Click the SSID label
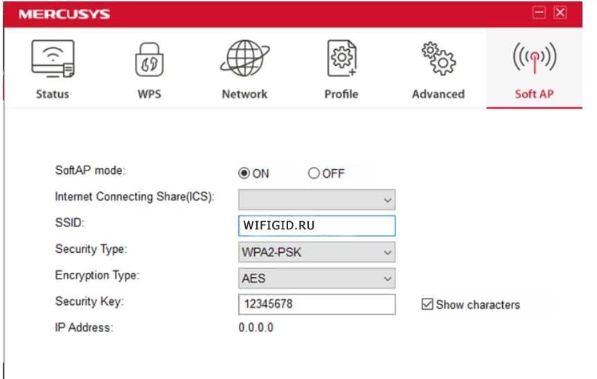Image resolution: width=597 pixels, height=379 pixels. pyautogui.click(x=70, y=222)
